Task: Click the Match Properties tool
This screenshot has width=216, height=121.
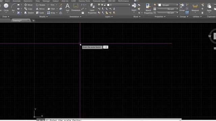Action: point(148,9)
